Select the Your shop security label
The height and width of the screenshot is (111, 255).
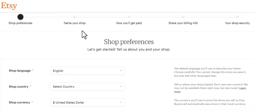click(x=237, y=23)
